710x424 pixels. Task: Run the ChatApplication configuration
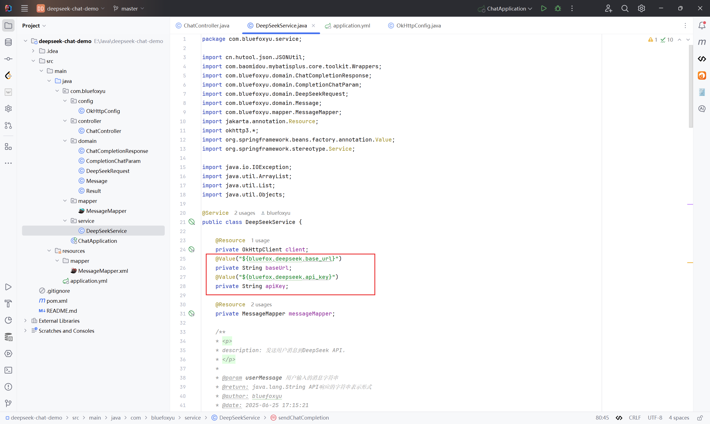(544, 9)
